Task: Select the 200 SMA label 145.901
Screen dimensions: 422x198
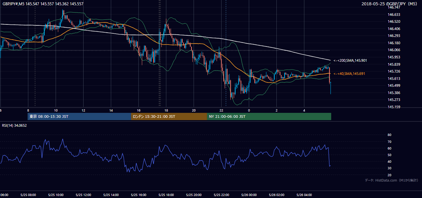Action: pos(350,60)
